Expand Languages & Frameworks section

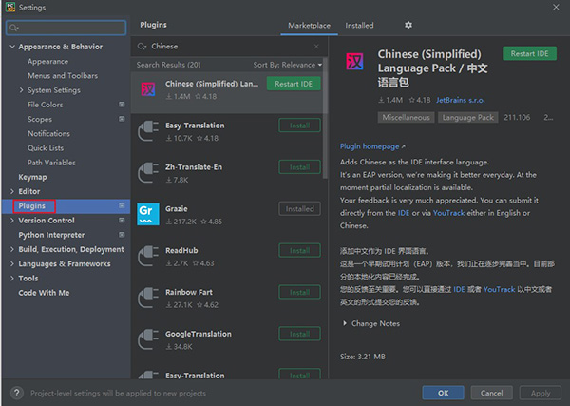click(12, 263)
